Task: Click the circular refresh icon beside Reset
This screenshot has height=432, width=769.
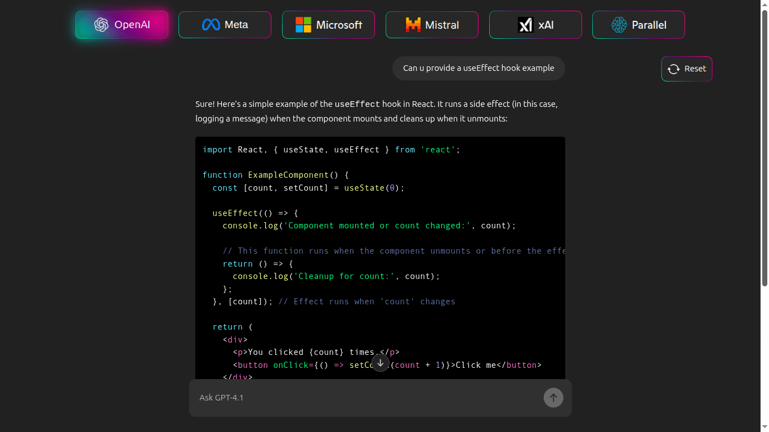Action: pyautogui.click(x=673, y=69)
